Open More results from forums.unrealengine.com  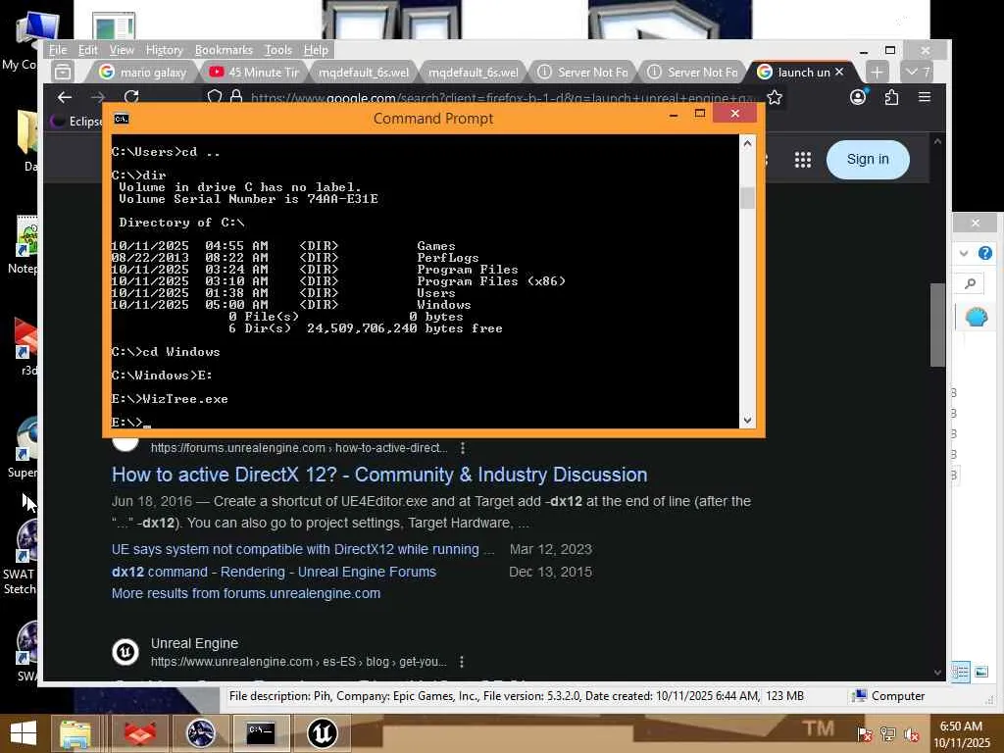246,593
